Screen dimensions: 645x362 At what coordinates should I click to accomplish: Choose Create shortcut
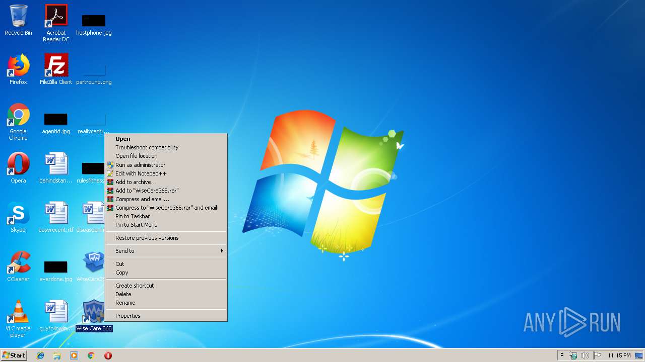[166, 286]
